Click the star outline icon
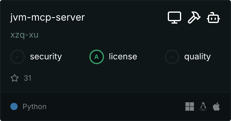The image size is (231, 121). click(x=15, y=78)
